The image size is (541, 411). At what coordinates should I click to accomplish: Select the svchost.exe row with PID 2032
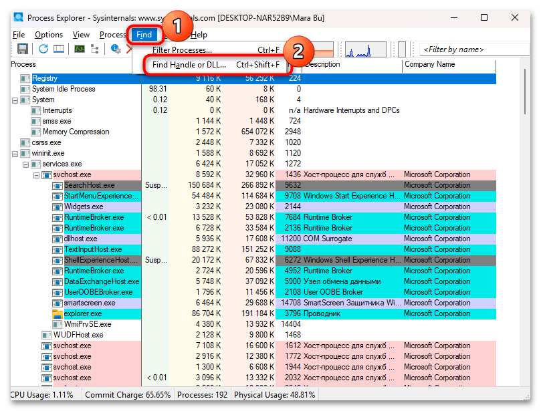pyautogui.click(x=253, y=378)
